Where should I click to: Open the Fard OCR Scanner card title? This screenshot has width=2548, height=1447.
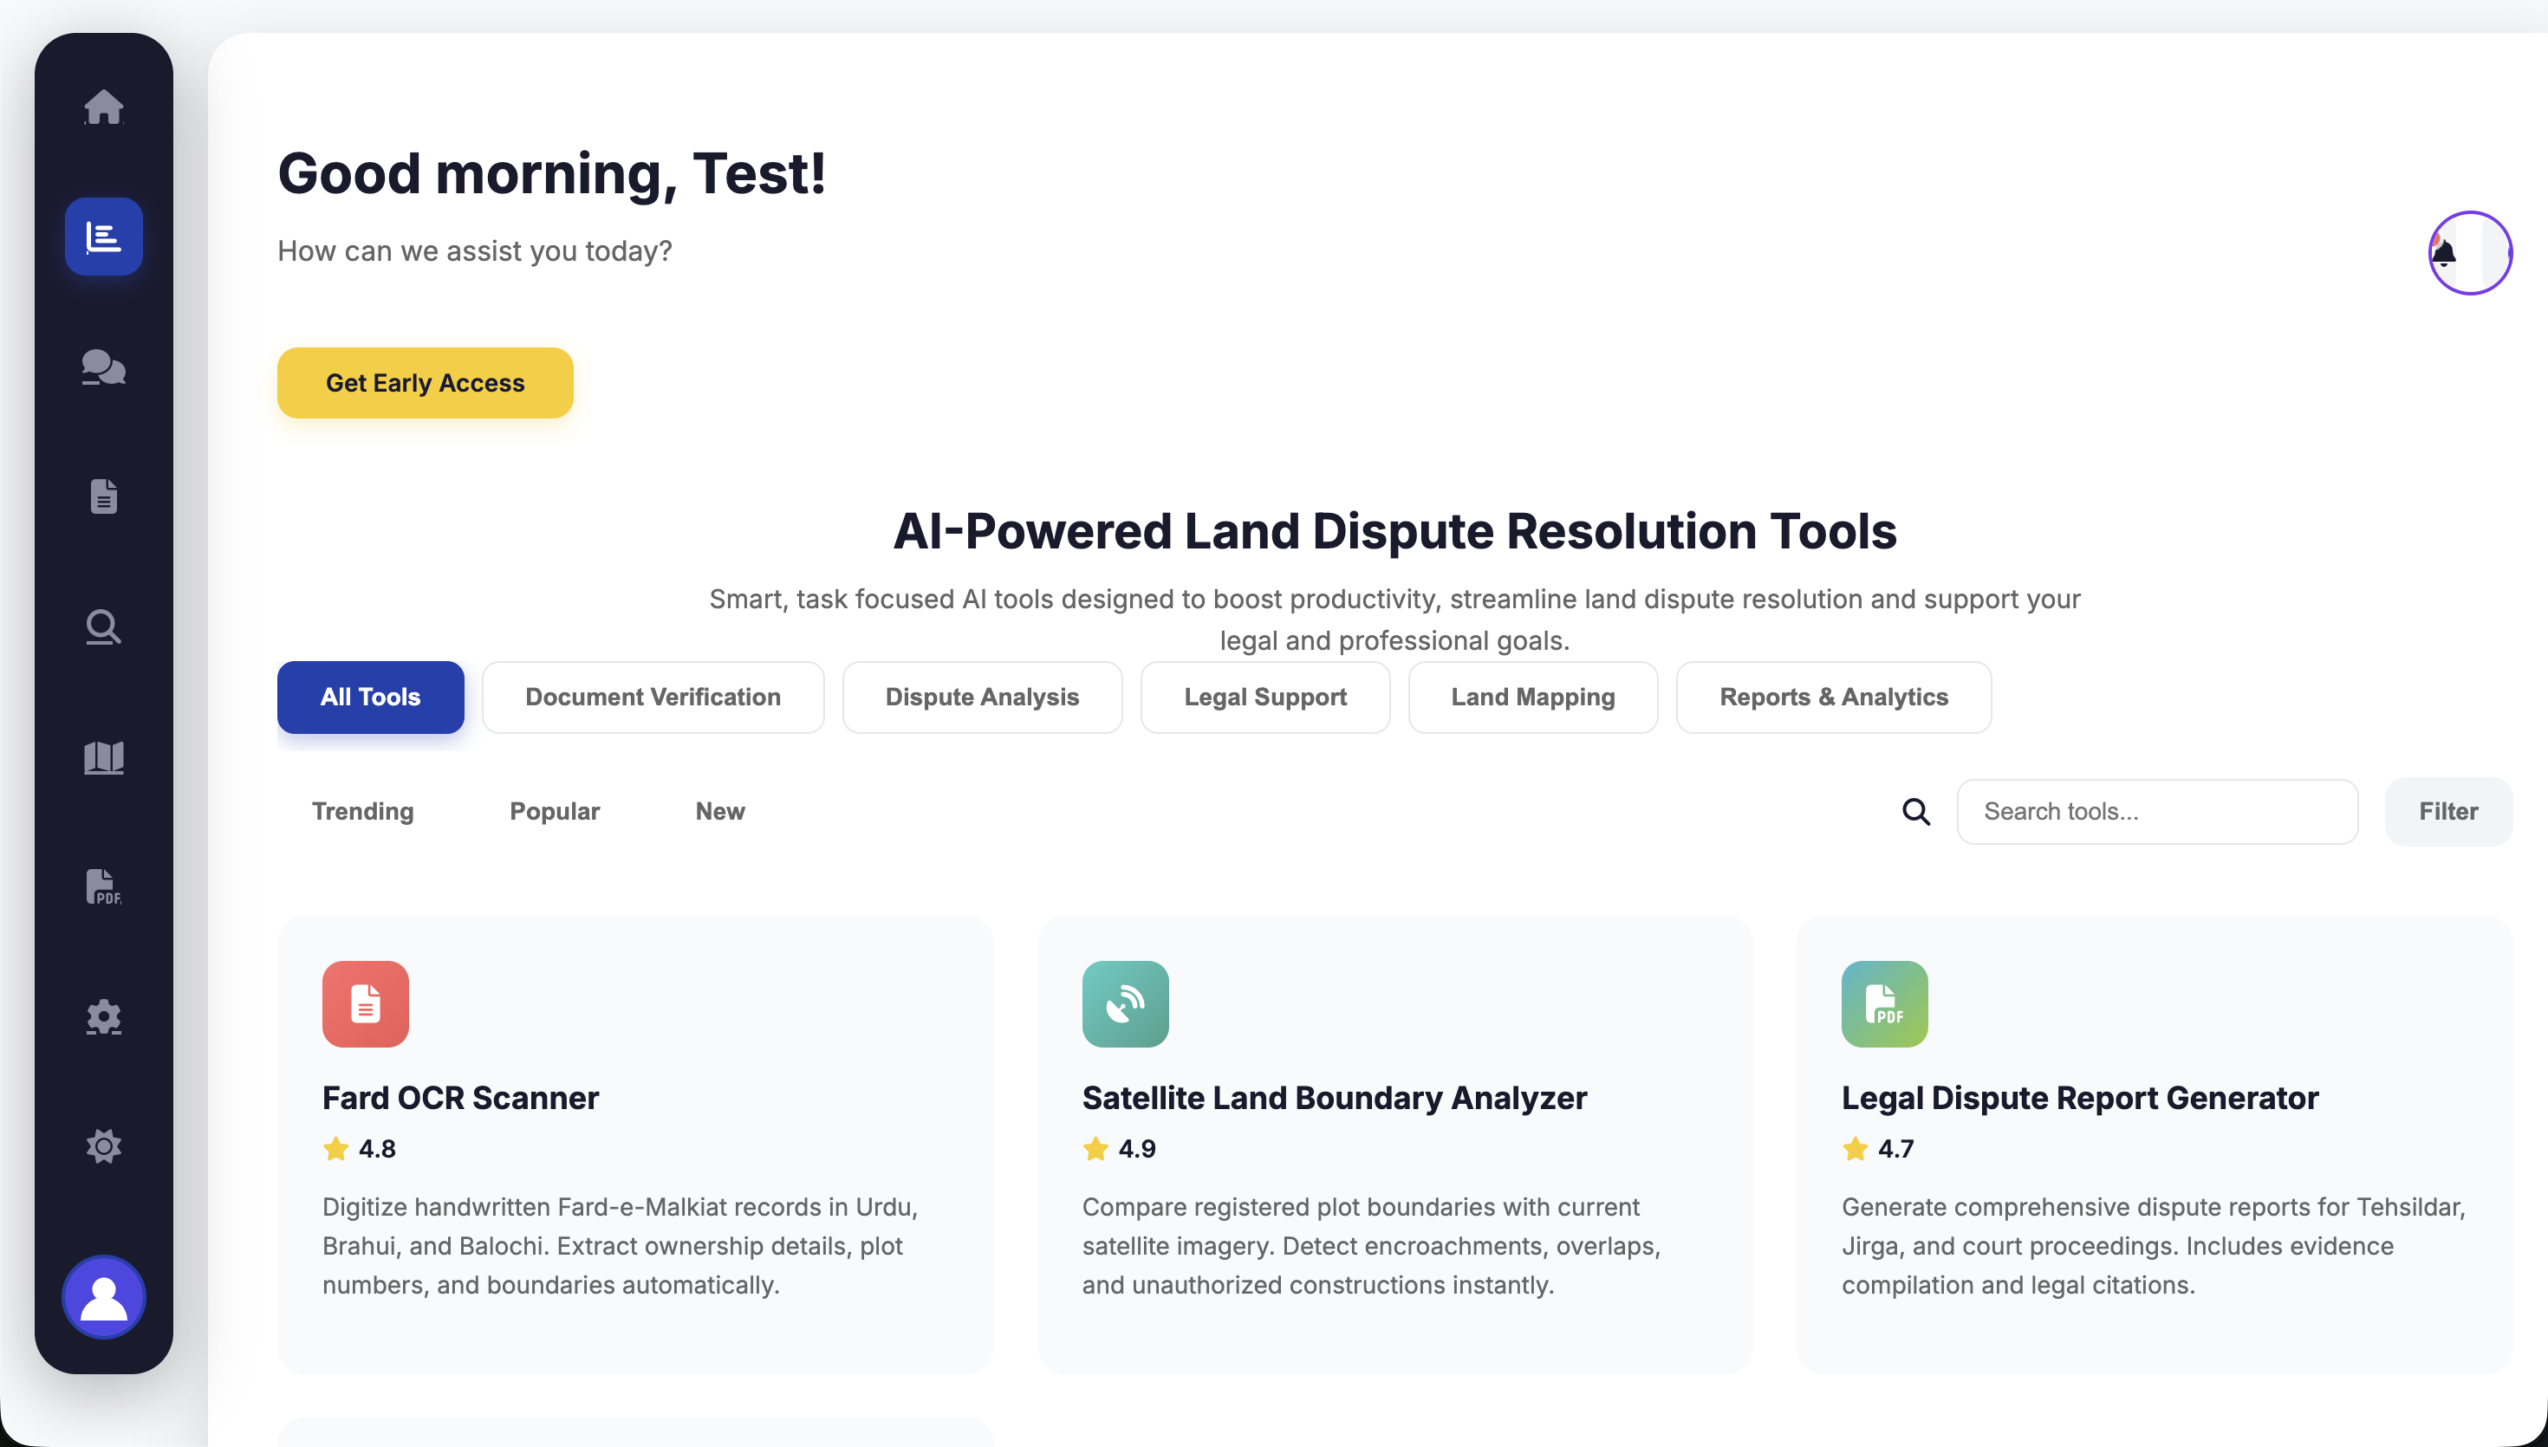coord(460,1098)
